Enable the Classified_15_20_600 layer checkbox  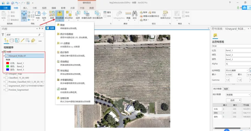[7, 78]
